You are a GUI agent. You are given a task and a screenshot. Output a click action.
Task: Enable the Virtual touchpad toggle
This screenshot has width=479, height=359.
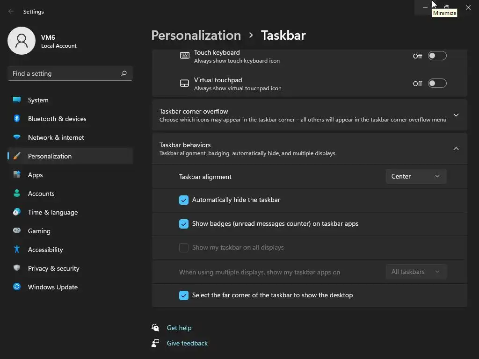437,84
